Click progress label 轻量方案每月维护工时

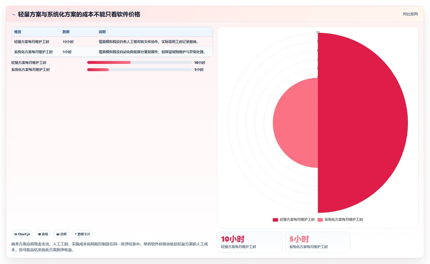tap(29, 63)
